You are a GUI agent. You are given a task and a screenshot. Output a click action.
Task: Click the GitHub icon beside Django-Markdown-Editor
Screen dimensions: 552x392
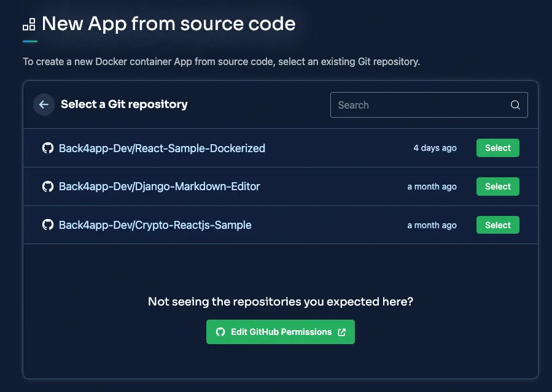[x=48, y=186]
